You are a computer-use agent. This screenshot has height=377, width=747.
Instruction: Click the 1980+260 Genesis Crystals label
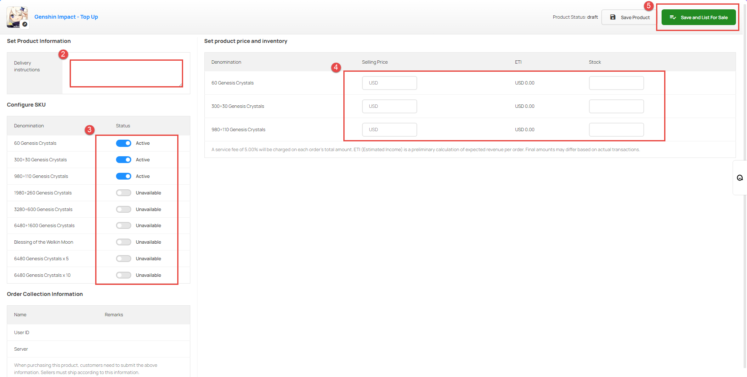(x=43, y=193)
